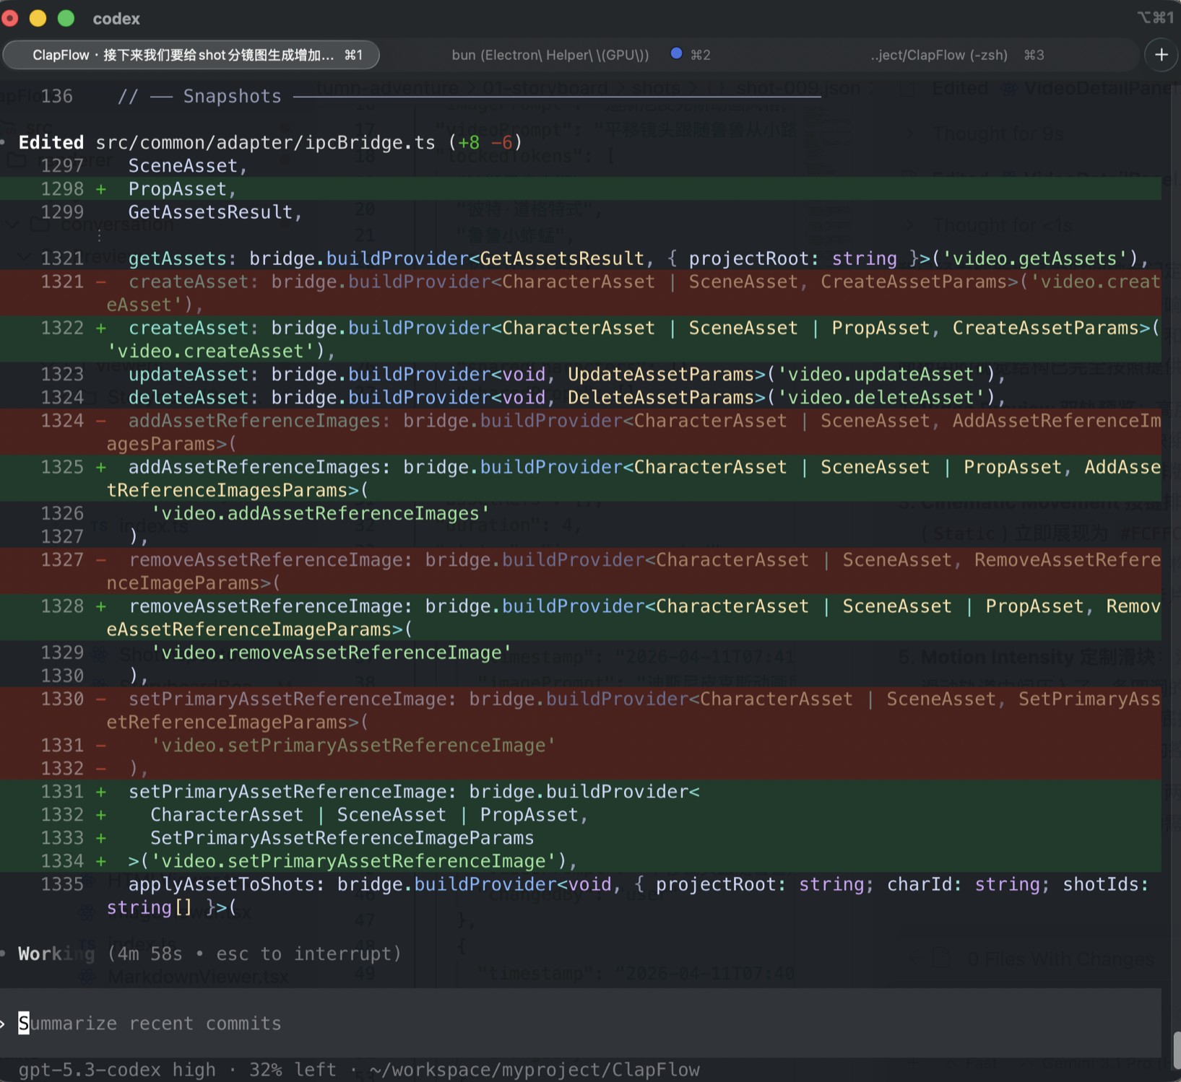This screenshot has height=1082, width=1181.
Task: Click the ~/workspace/myproject/ClapFlow path in status line
Action: 535,1070
